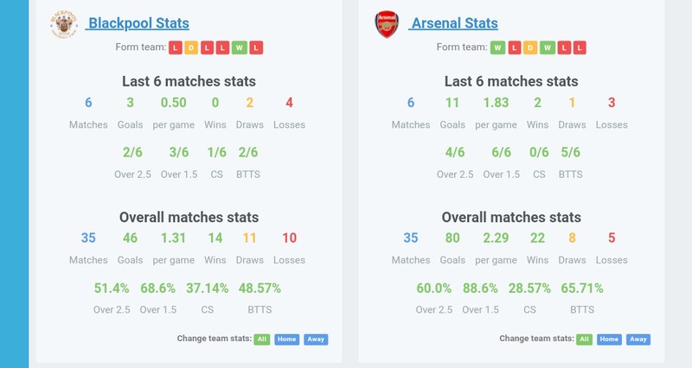Show All stats for Arsenal
This screenshot has height=368, width=692.
(x=585, y=339)
